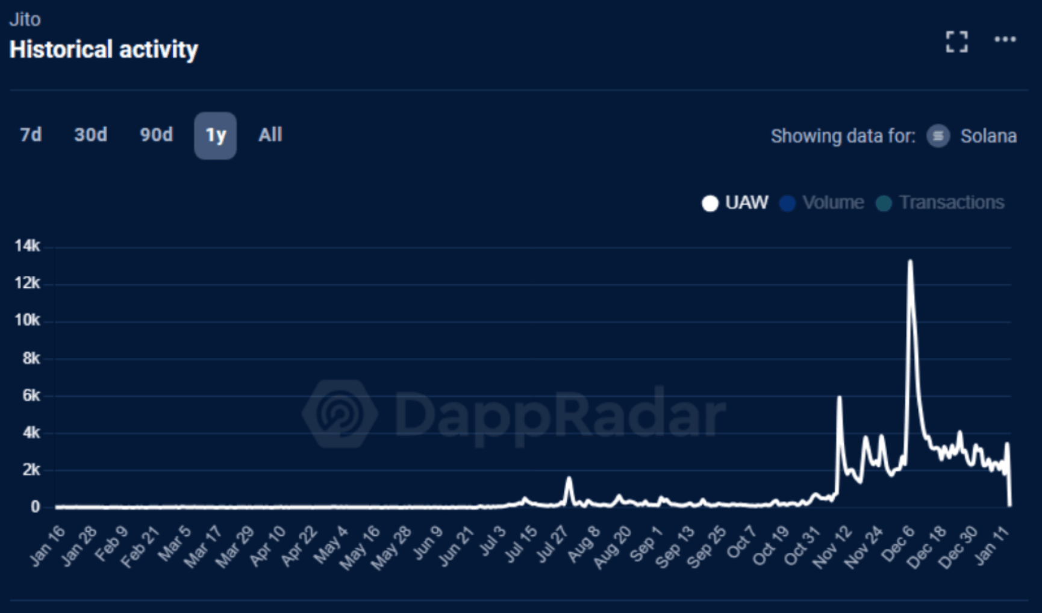Click the 2k y-axis label
This screenshot has width=1042, height=613.
31,470
